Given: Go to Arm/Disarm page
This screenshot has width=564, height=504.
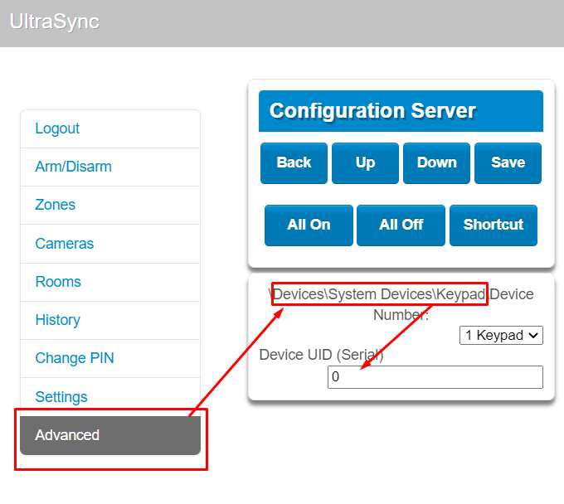Looking at the screenshot, I should (x=110, y=167).
